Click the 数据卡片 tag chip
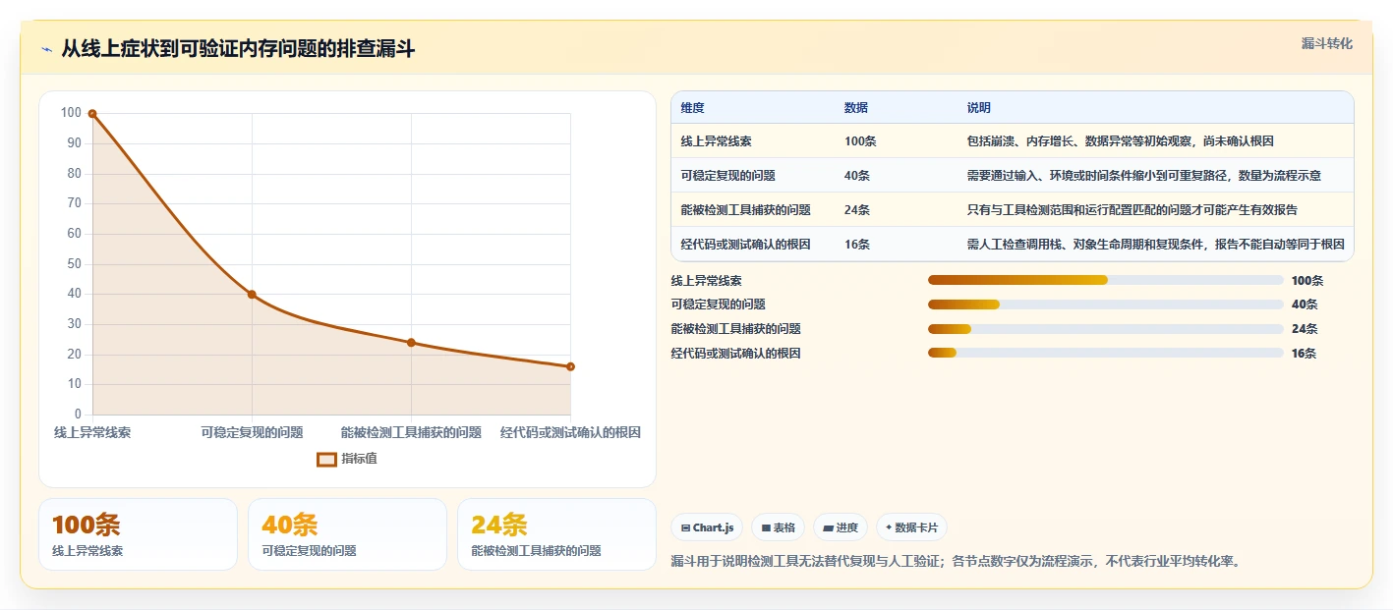The image size is (1393, 610). (x=911, y=527)
